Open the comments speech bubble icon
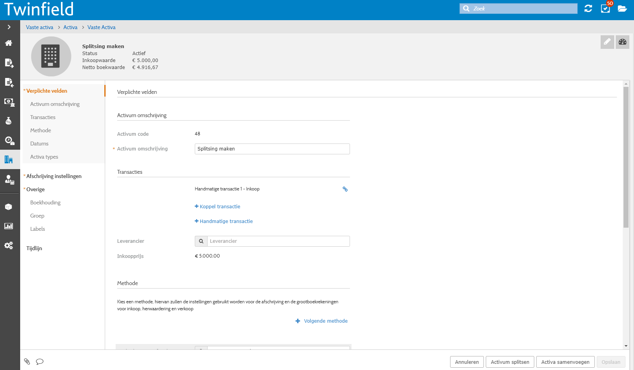Image resolution: width=634 pixels, height=370 pixels. (x=40, y=361)
